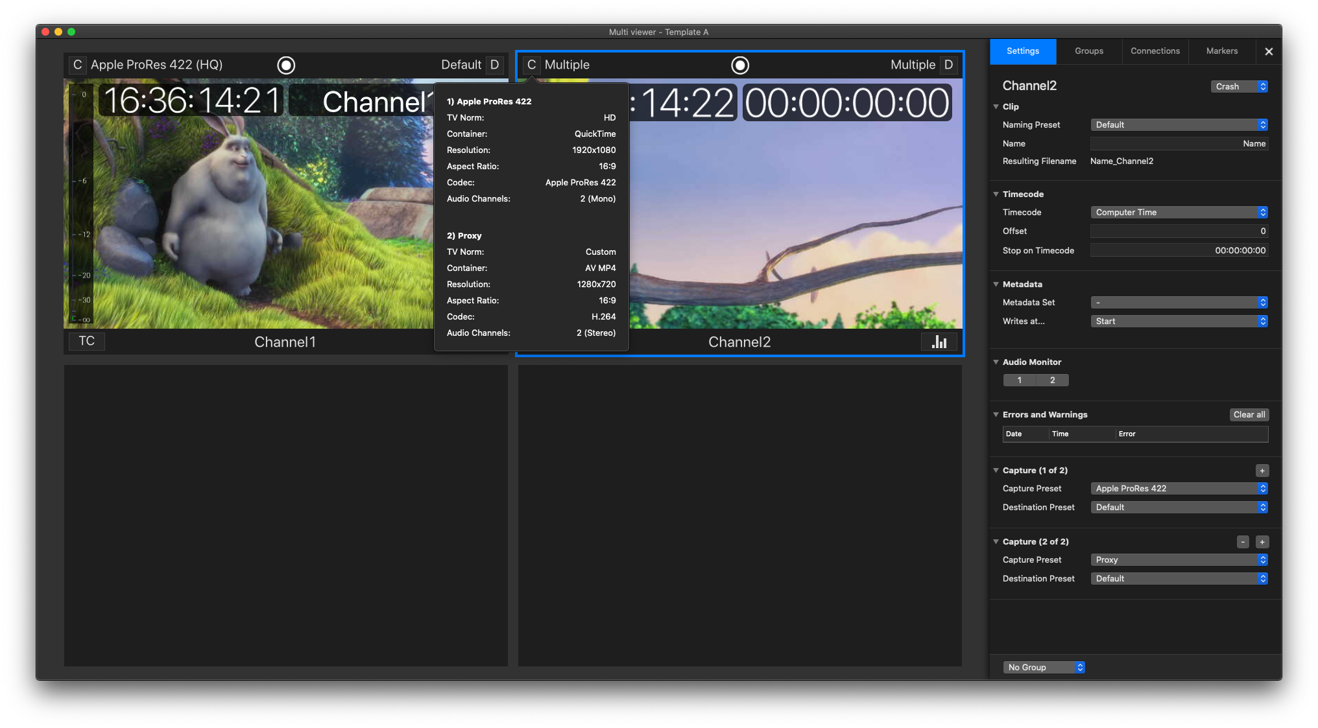Switch to the Connections tab
Screen dimensions: 1318x728
click(x=1155, y=51)
